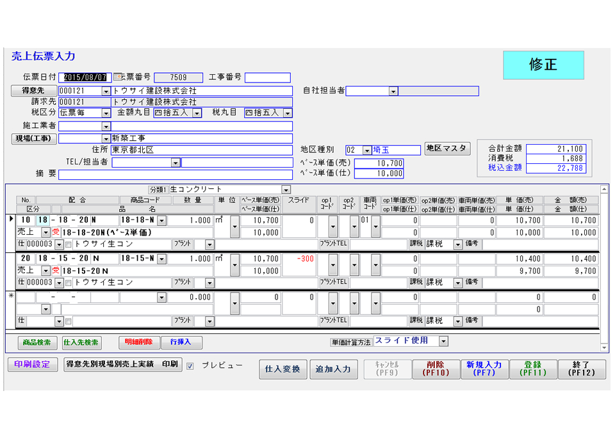Image resolution: width=615 pixels, height=448 pixels.
Task: Open the calendar picker beside 伝票日付
Action: (x=118, y=77)
